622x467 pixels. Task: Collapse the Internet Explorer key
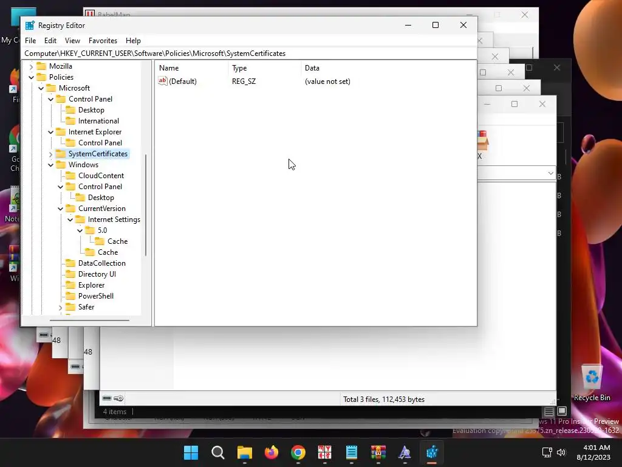coord(51,132)
